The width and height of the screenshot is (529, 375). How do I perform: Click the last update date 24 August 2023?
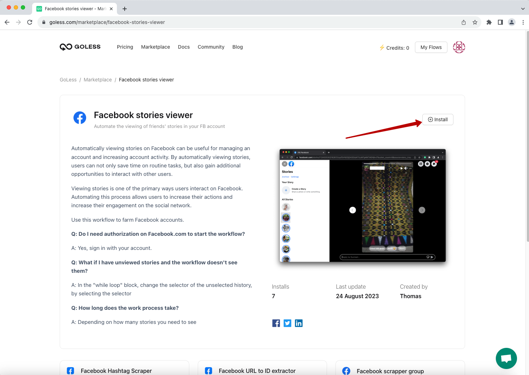[357, 296]
